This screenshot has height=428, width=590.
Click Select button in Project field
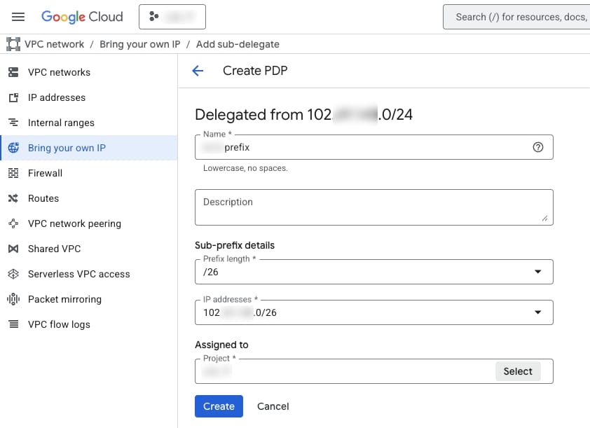[517, 371]
